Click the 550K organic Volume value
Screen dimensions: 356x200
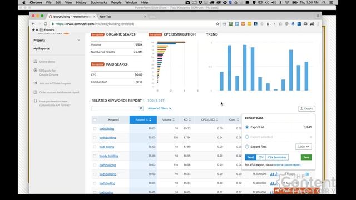tap(139, 44)
